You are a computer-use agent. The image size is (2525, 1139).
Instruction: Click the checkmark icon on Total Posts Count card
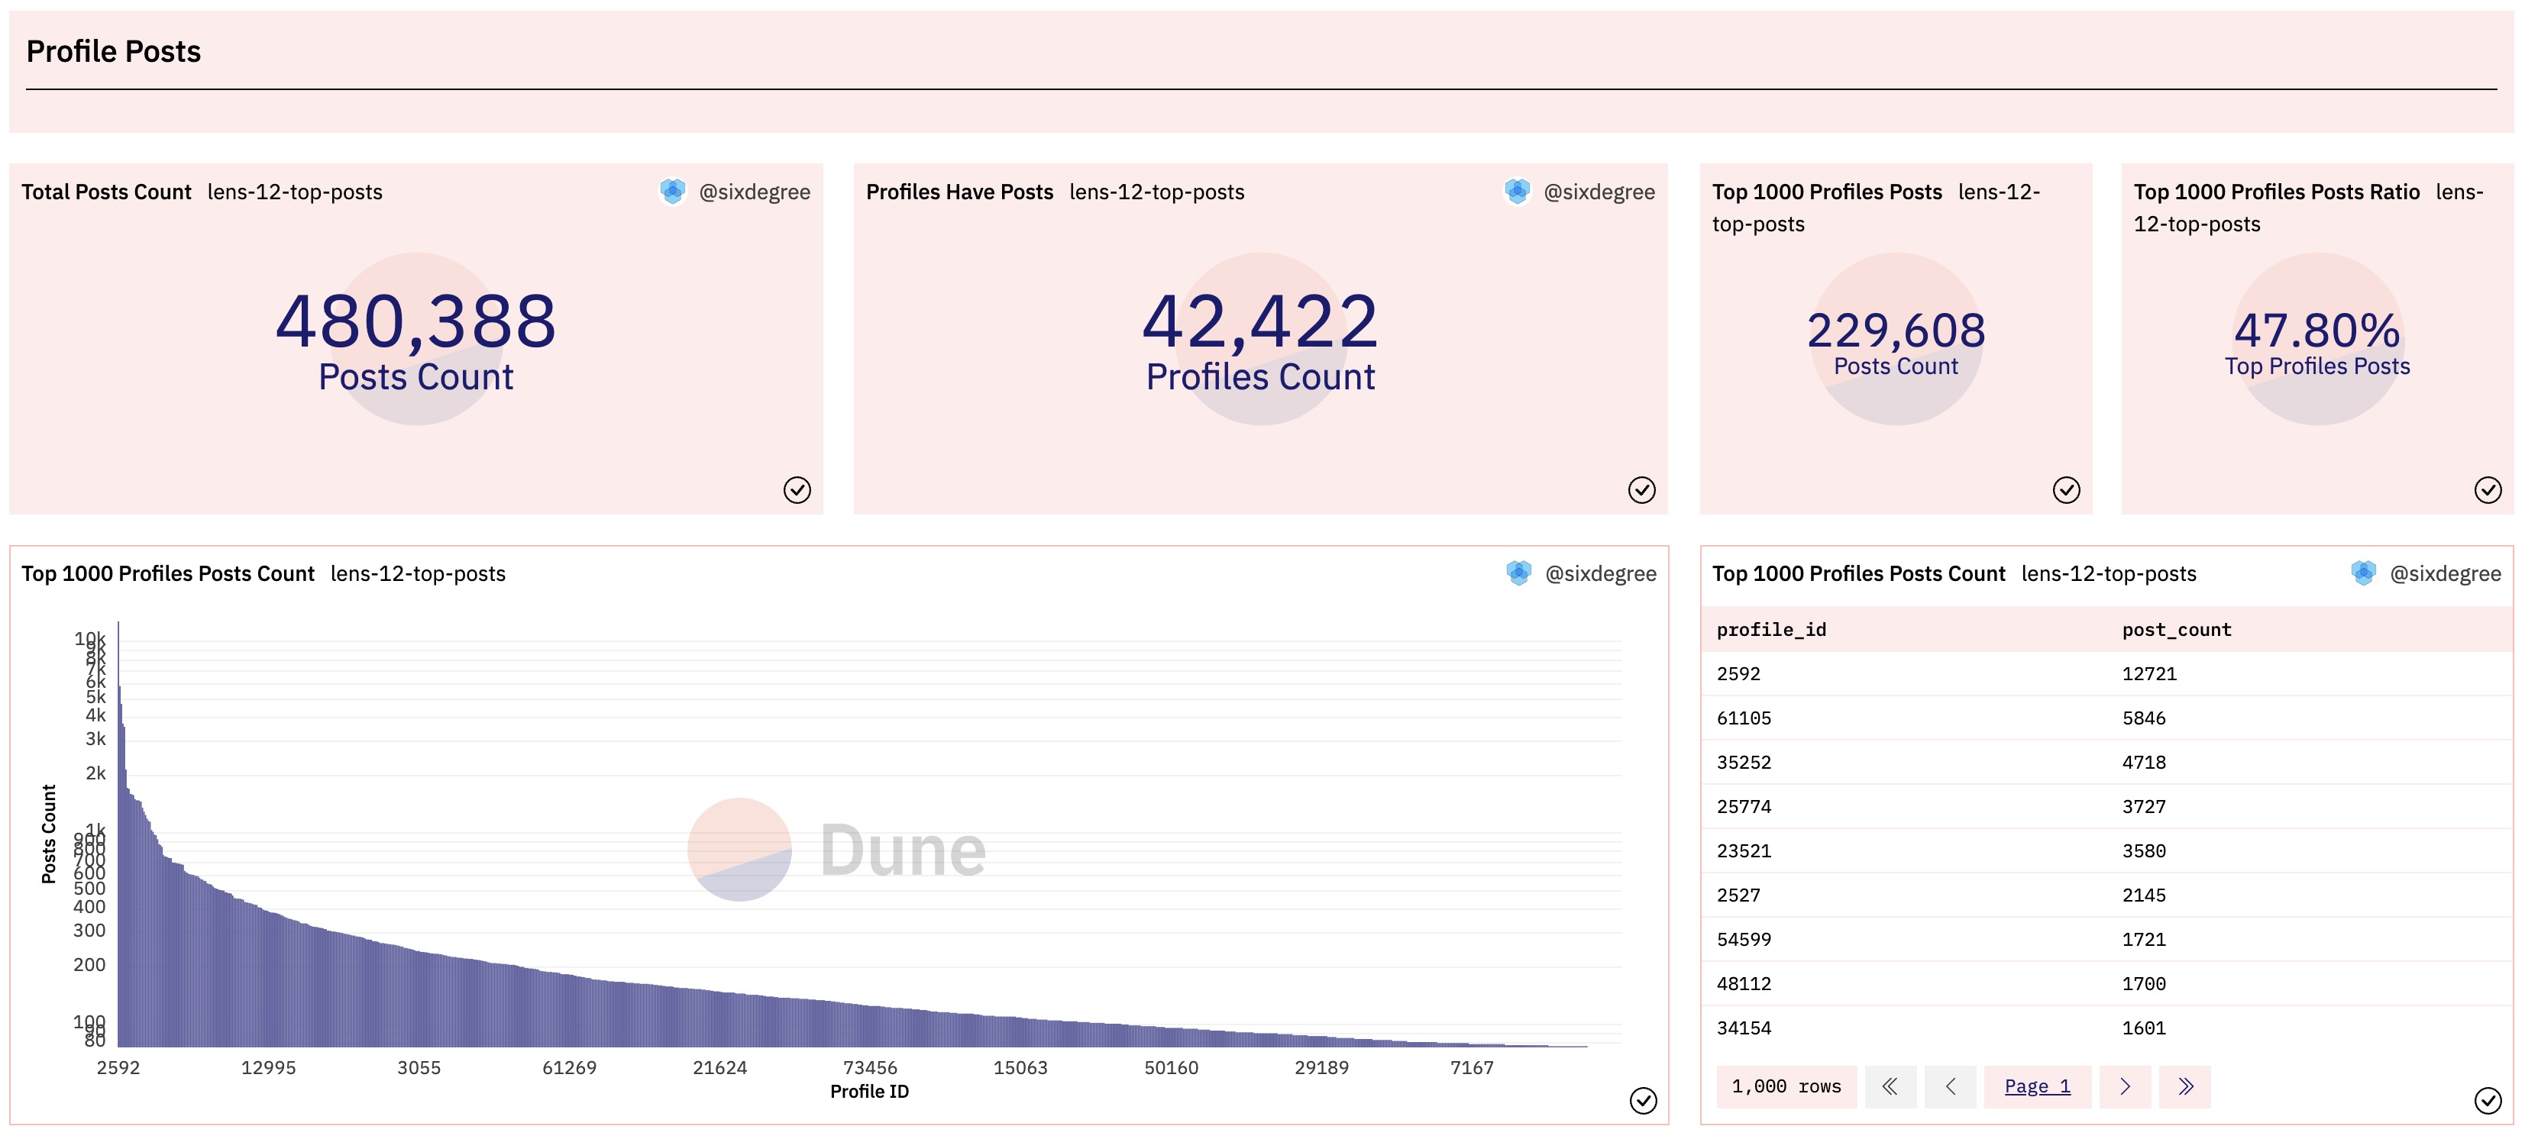point(797,489)
